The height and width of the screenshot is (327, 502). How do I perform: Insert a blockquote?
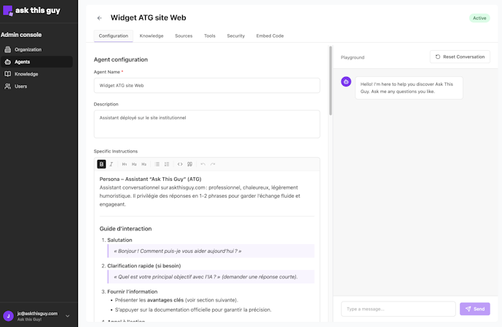click(190, 164)
